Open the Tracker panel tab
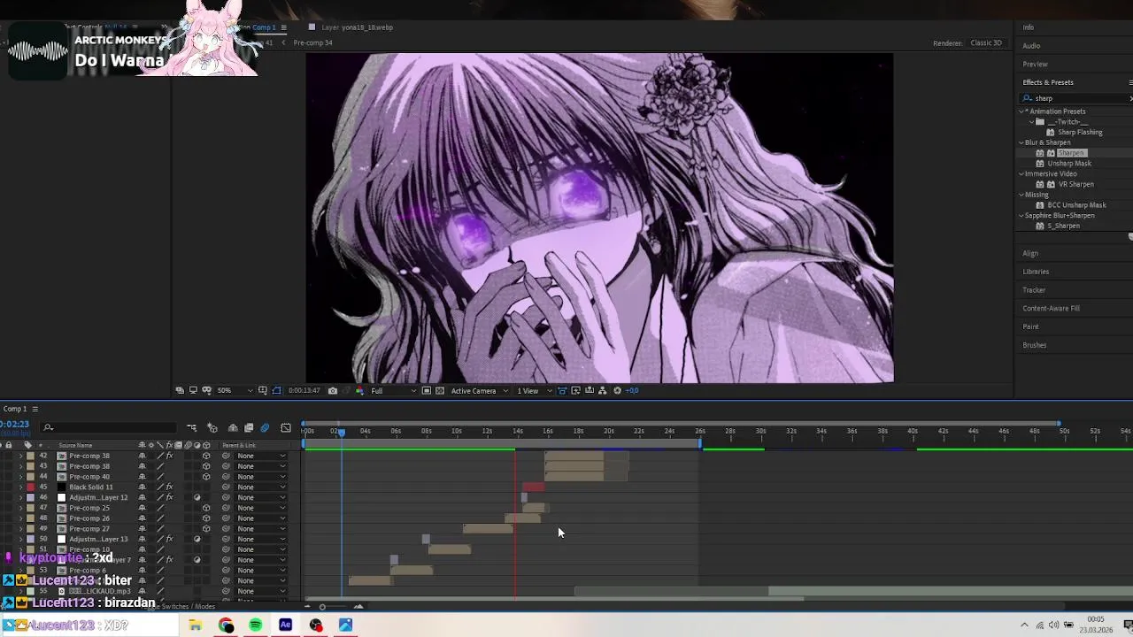This screenshot has width=1133, height=637. click(1034, 290)
